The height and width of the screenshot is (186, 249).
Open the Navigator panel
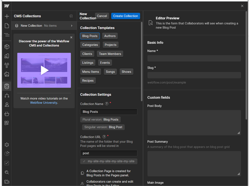click(x=7, y=35)
